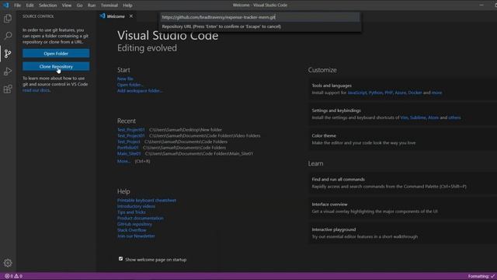Open recent Test_Project link
The width and height of the screenshot is (497, 280).
click(x=128, y=142)
